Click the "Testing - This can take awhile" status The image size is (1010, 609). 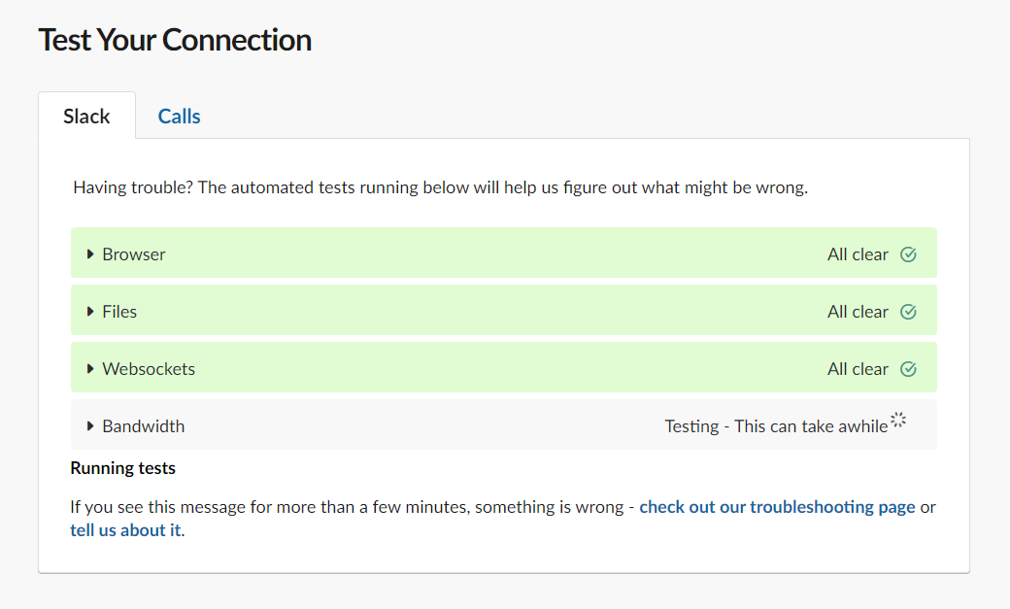coord(775,426)
